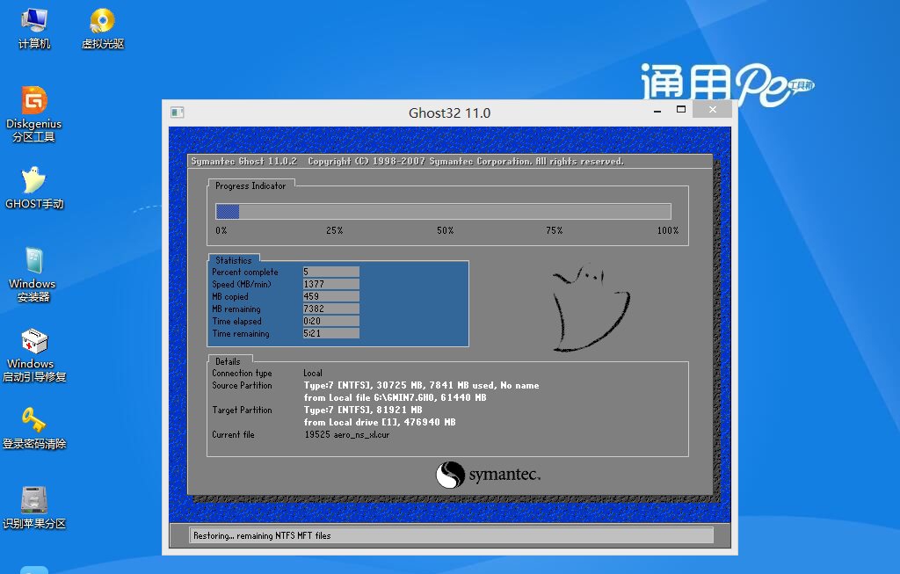The height and width of the screenshot is (574, 900).
Task: Click the Target Partition 81921 MB line
Action: click(x=363, y=410)
